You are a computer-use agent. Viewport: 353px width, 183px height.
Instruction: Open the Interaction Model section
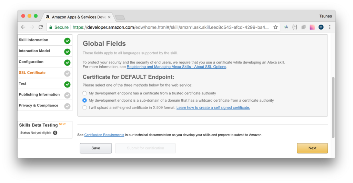(x=45, y=51)
